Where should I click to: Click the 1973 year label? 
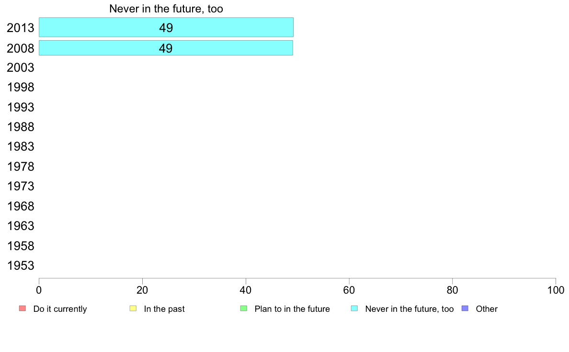click(20, 187)
